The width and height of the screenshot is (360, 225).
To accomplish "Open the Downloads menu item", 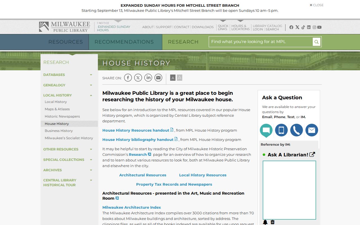I will click(x=203, y=27).
